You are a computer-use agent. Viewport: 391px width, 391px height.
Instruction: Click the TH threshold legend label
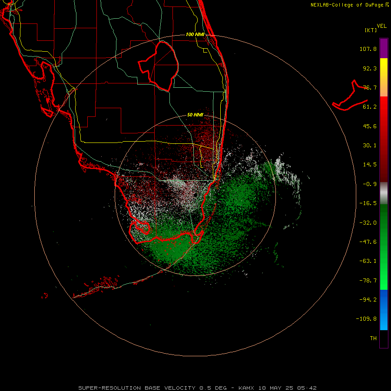(373, 338)
